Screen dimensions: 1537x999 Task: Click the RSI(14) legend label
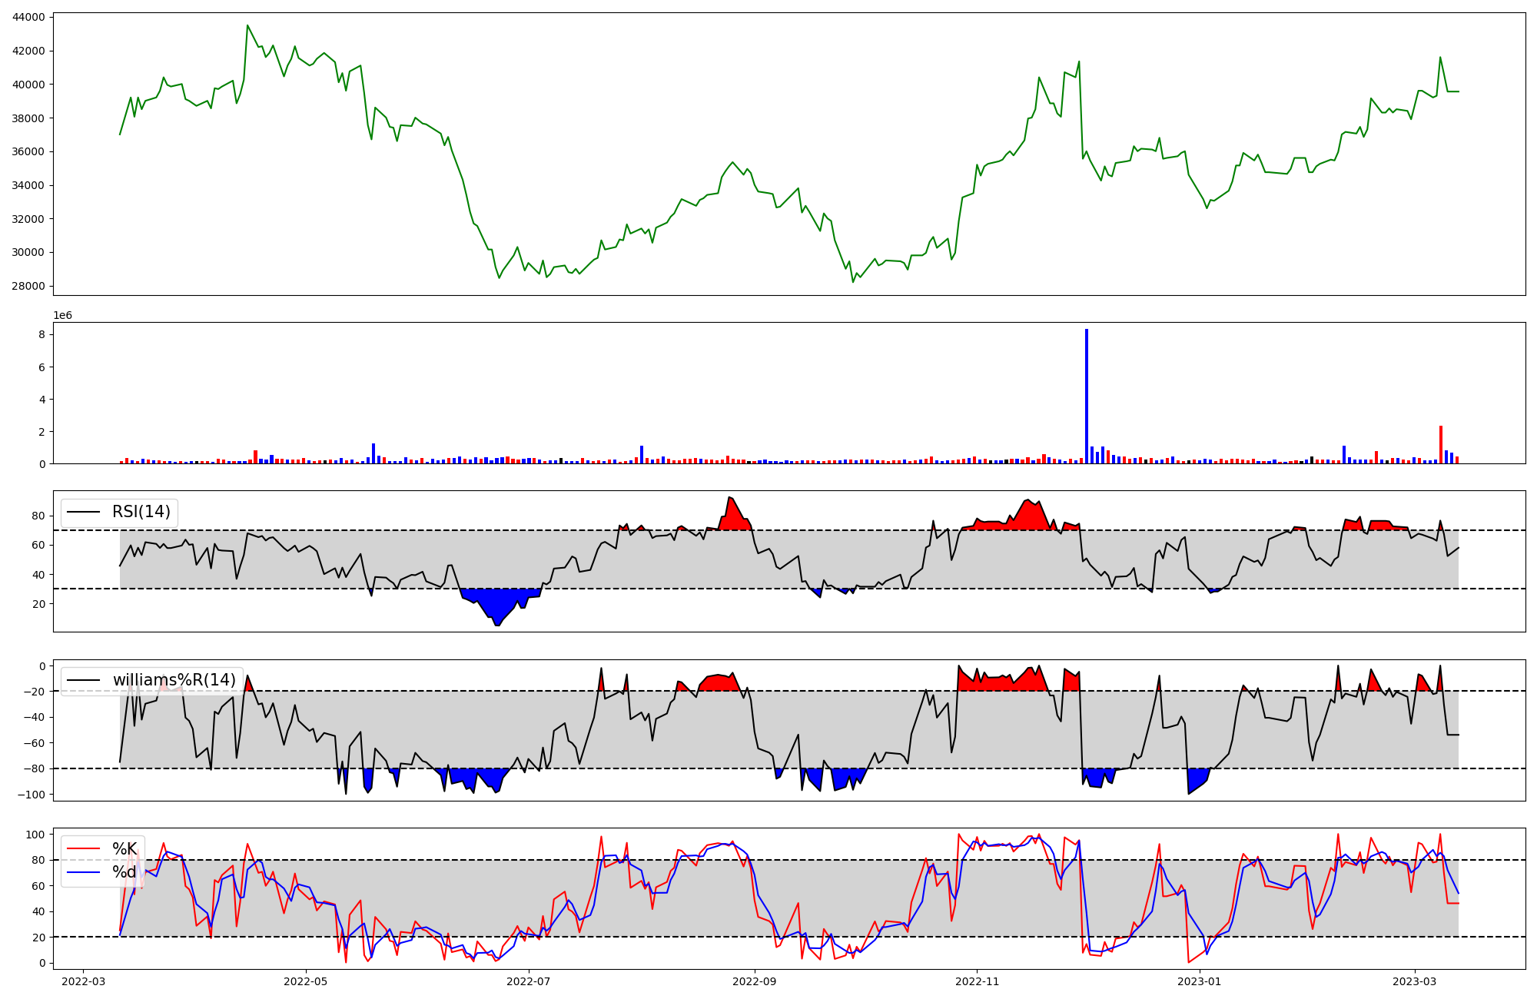[x=141, y=512]
